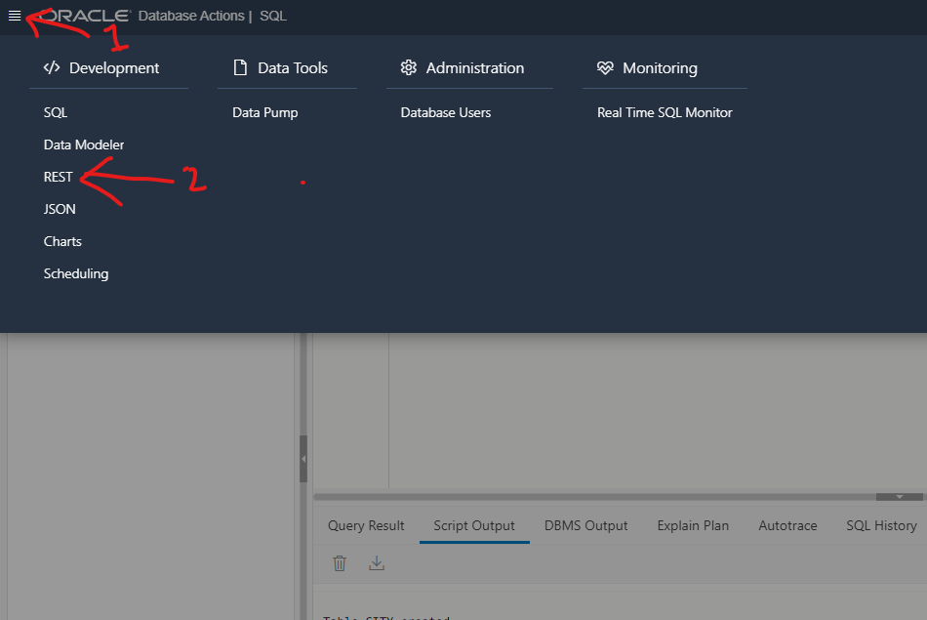The height and width of the screenshot is (620, 927).
Task: Click the trash icon to clear output
Action: 340,562
